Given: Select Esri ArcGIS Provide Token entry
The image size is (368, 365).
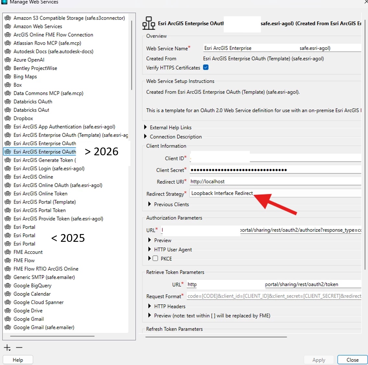Looking at the screenshot, I should 58,218.
